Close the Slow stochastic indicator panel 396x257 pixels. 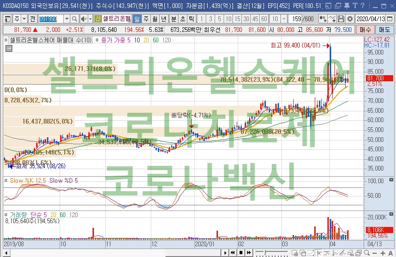click(x=391, y=180)
